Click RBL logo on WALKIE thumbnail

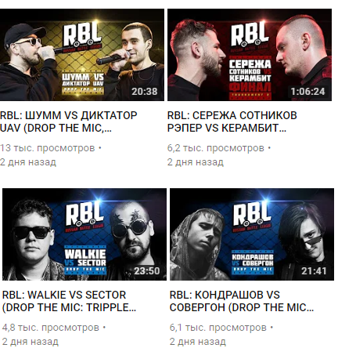[x=85, y=216]
